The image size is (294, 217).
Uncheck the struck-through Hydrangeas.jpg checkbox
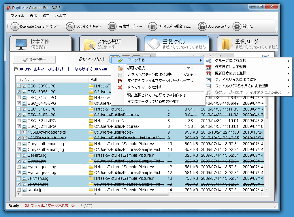click(19, 173)
